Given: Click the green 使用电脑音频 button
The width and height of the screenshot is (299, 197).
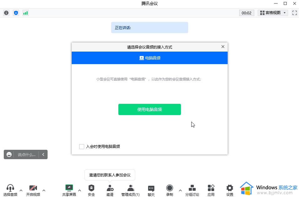Looking at the screenshot, I should [150, 109].
